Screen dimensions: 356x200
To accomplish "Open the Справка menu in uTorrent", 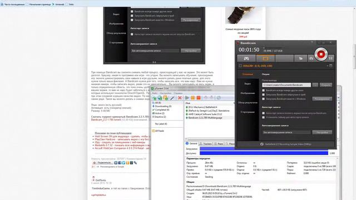I will [178, 93].
